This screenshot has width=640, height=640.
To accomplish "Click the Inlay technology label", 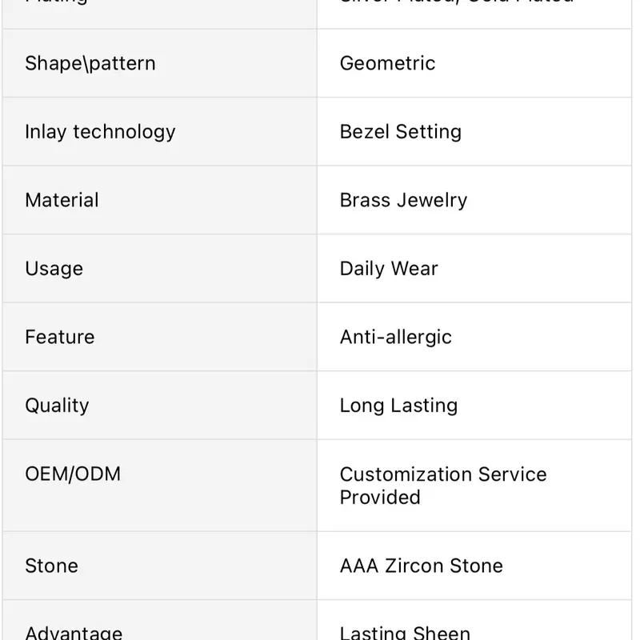I will click(x=100, y=131).
